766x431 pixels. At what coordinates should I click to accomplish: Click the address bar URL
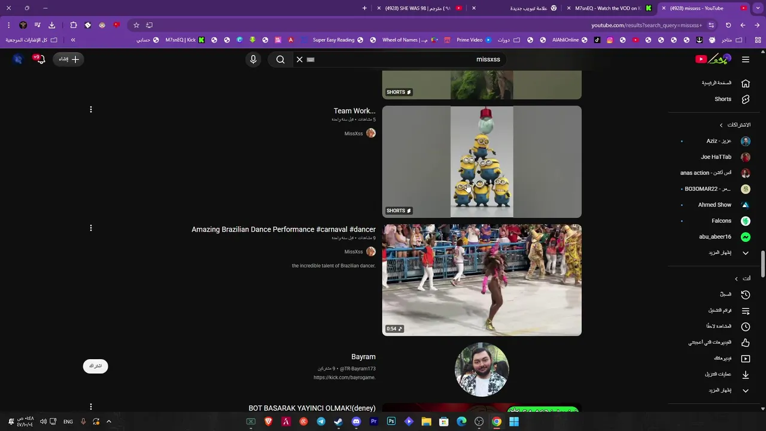tap(646, 25)
